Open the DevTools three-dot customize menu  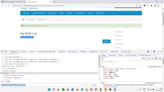pyautogui.click(x=158, y=51)
